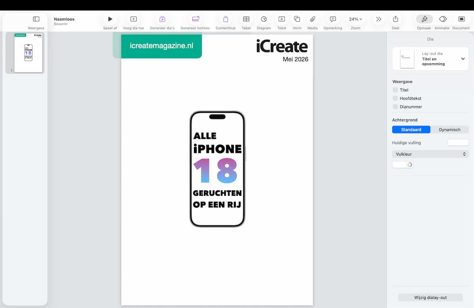Add a slide with Voeg dia toe
The width and height of the screenshot is (474, 308).
coord(134,19)
